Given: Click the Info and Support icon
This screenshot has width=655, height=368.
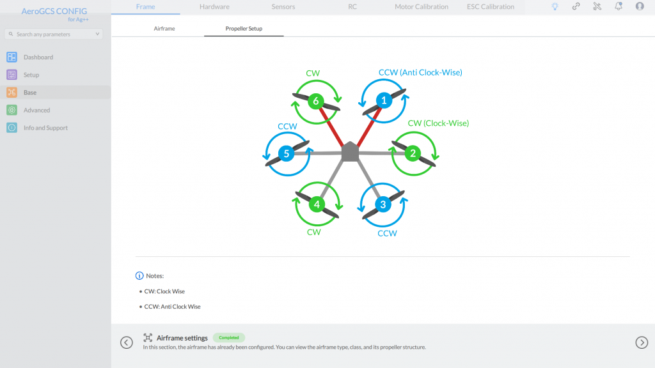Looking at the screenshot, I should 12,128.
